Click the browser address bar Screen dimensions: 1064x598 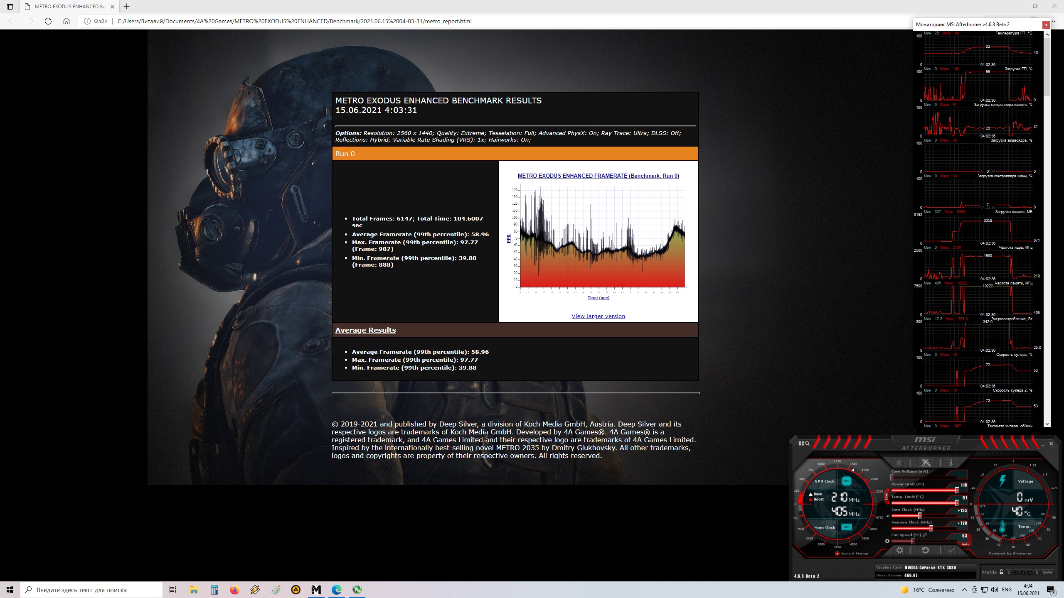[x=294, y=21]
